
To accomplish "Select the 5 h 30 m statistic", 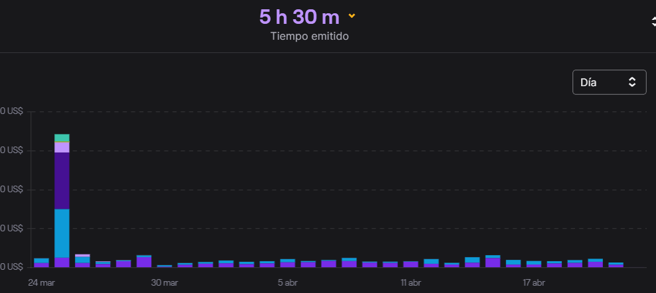I will [299, 17].
